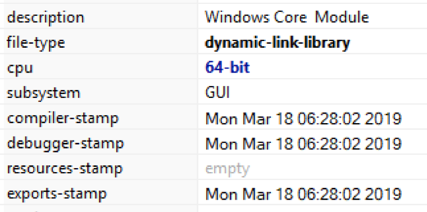427x212 pixels.
Task: Click the bold dynamic-link-library value
Action: click(277, 43)
